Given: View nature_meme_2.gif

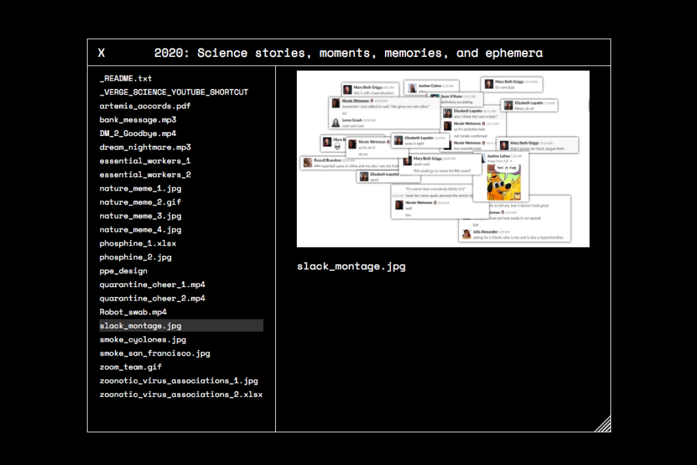Looking at the screenshot, I should (x=140, y=202).
